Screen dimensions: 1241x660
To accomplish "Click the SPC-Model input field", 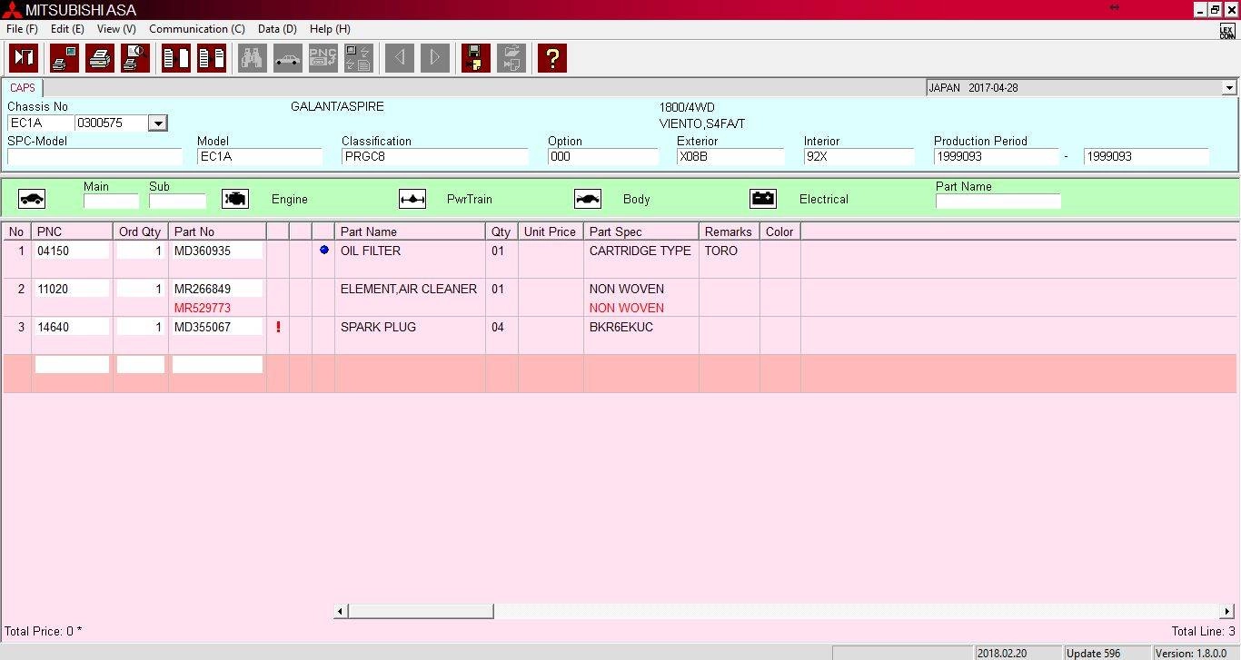I will tap(94, 156).
